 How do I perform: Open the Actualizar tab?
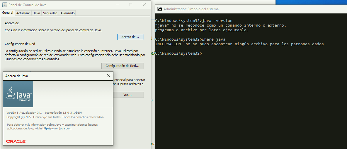coord(23,13)
